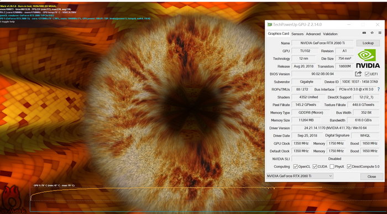
Task: Click the BIOS save/export arrow icon
Action: click(358, 74)
